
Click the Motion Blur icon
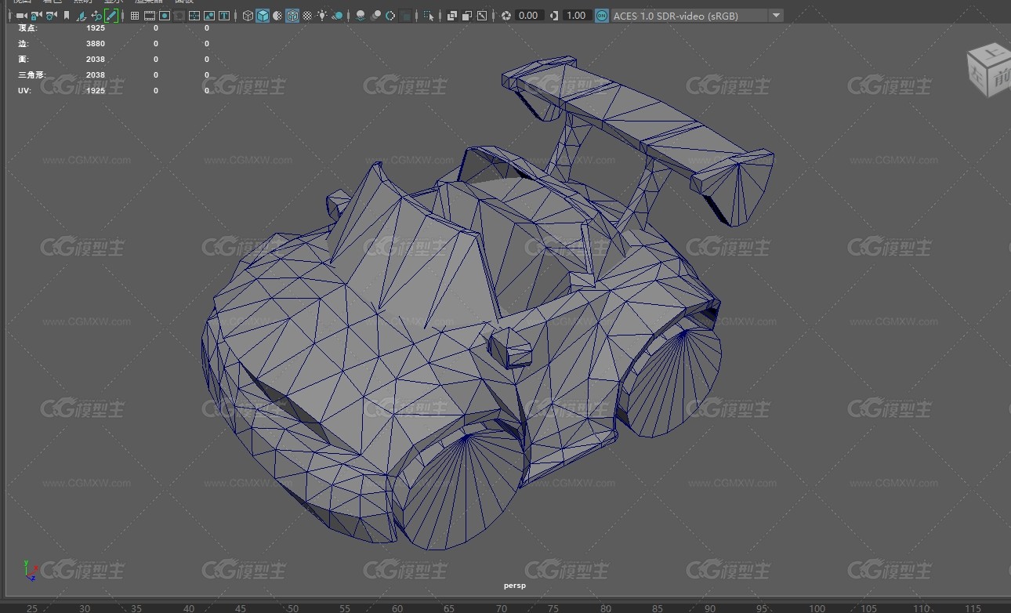(x=375, y=16)
